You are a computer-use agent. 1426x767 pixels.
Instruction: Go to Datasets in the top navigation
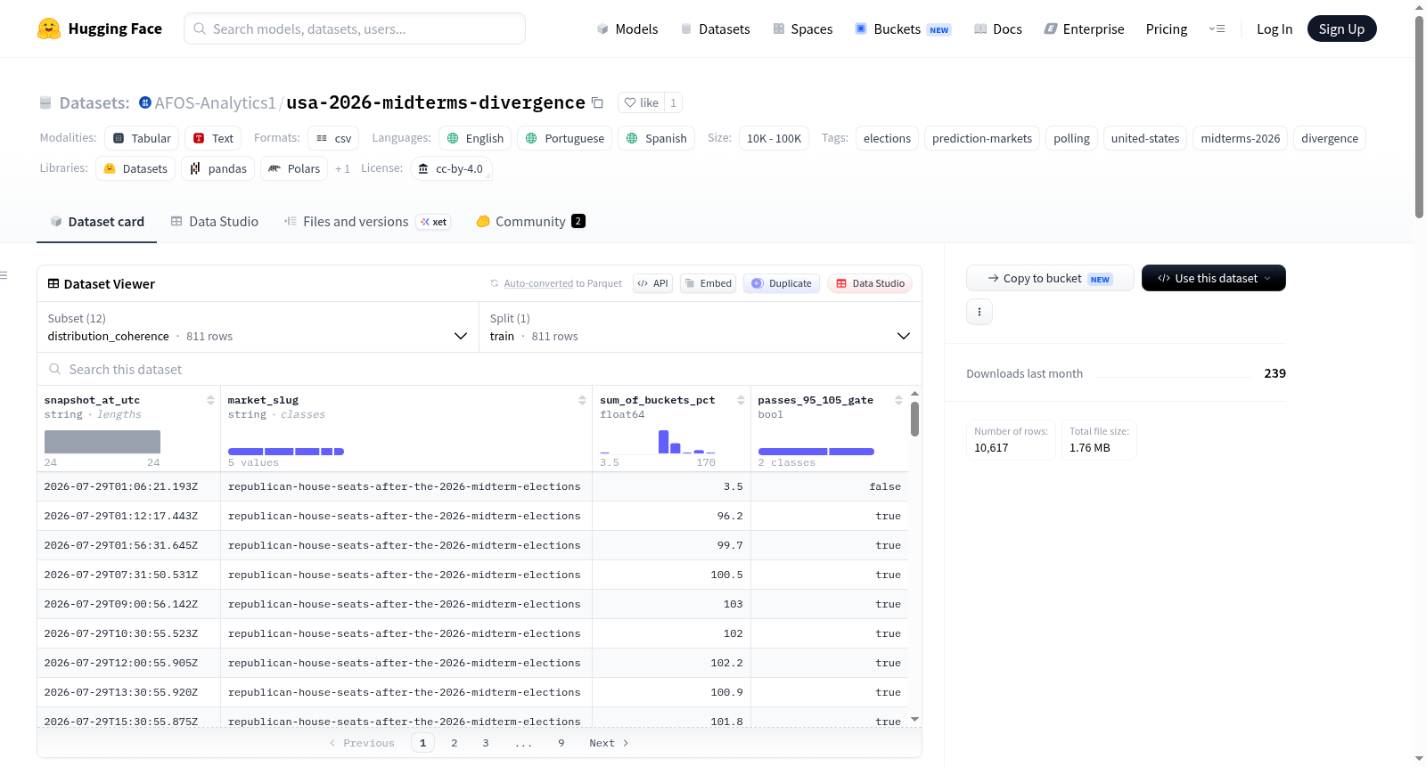pos(715,29)
